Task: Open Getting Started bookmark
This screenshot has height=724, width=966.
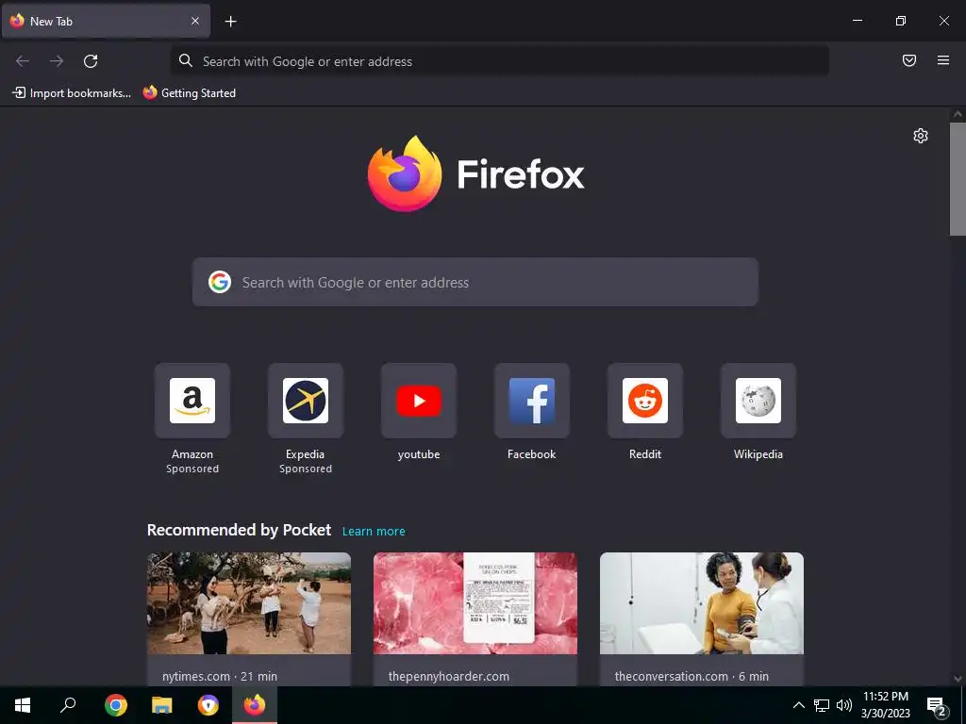Action: 190,93
